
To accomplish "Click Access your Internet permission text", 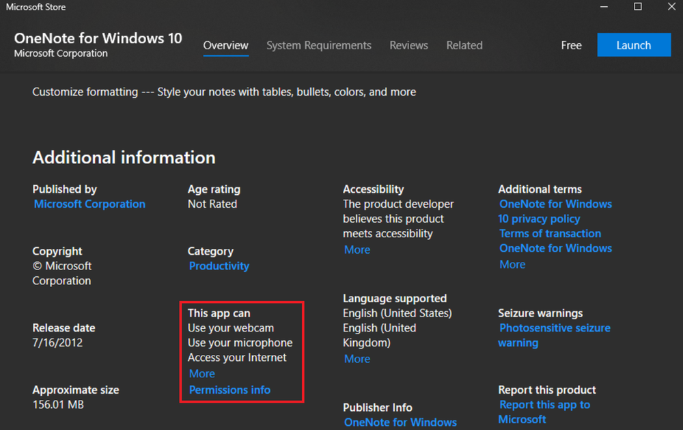I will [x=237, y=358].
